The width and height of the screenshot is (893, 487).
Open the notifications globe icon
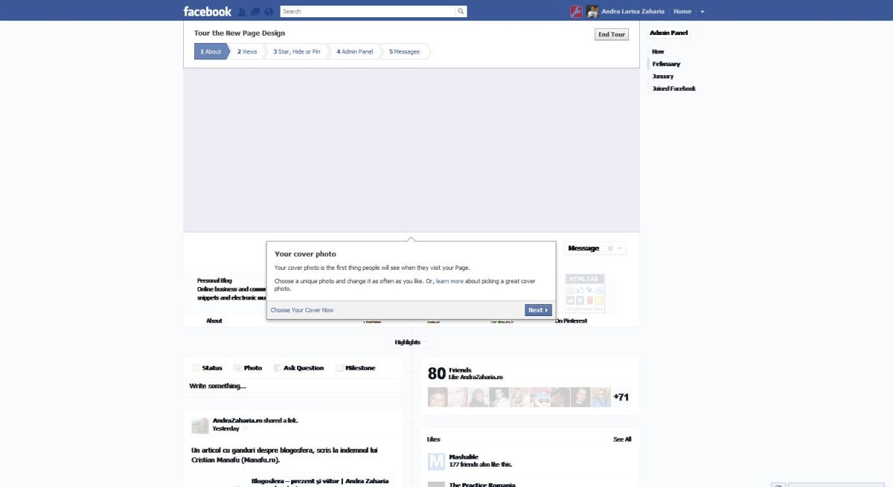(x=269, y=12)
